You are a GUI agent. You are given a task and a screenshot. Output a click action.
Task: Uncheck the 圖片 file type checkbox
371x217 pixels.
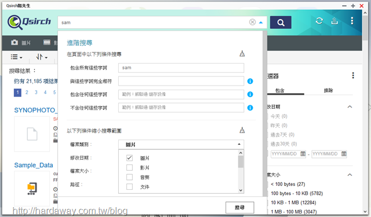129,158
